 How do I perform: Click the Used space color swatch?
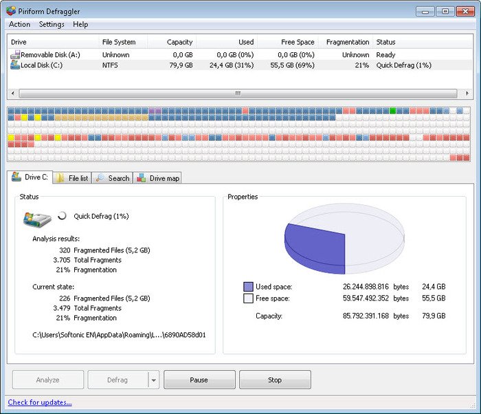(x=248, y=287)
